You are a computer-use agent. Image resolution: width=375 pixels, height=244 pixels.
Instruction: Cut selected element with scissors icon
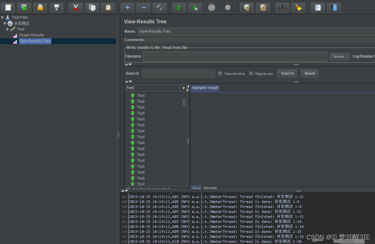(76, 8)
